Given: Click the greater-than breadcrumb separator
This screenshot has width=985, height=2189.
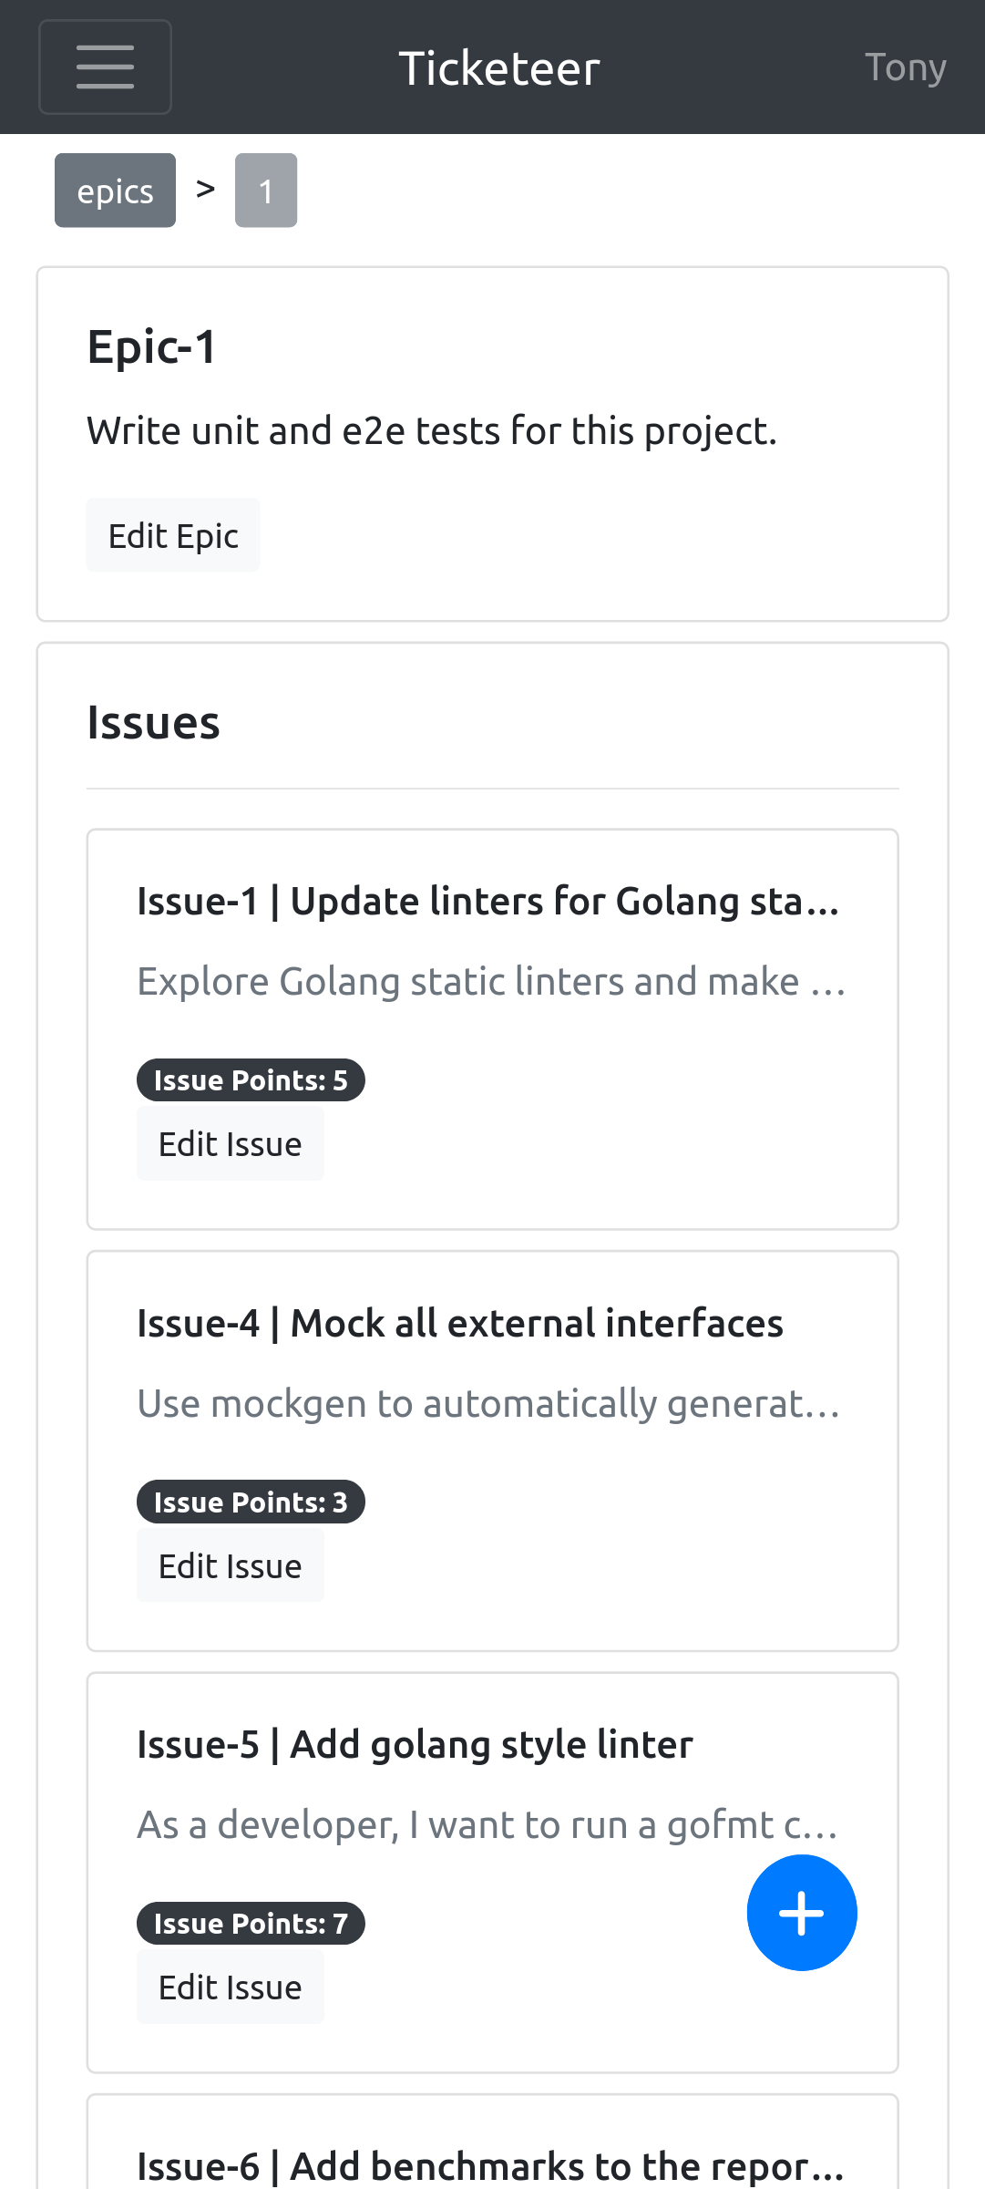Looking at the screenshot, I should pyautogui.click(x=204, y=189).
